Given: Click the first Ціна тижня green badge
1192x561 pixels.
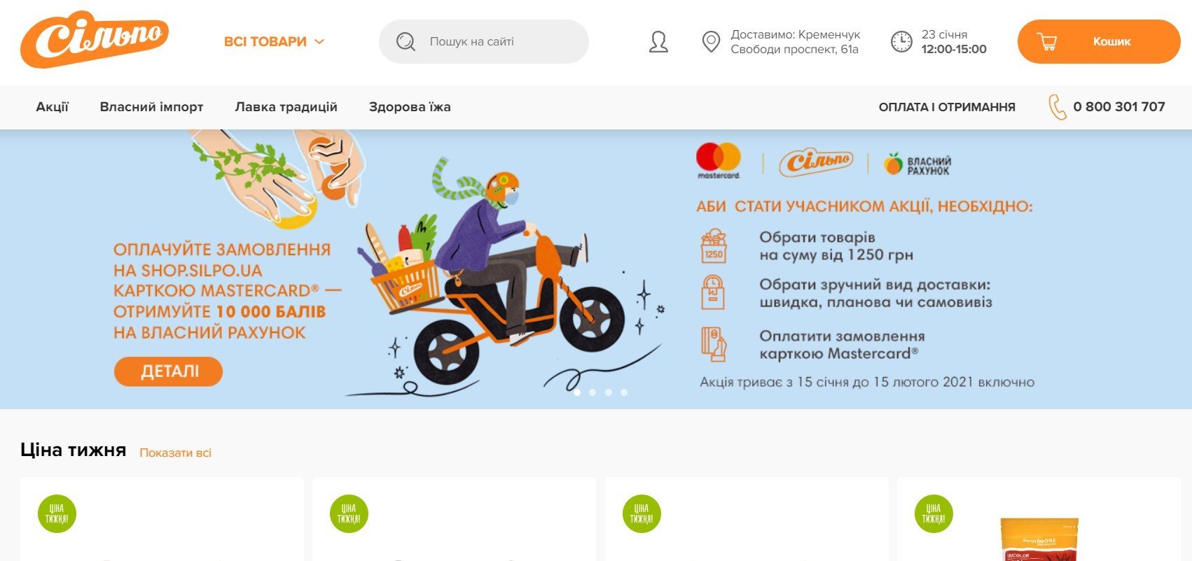Looking at the screenshot, I should pyautogui.click(x=57, y=514).
